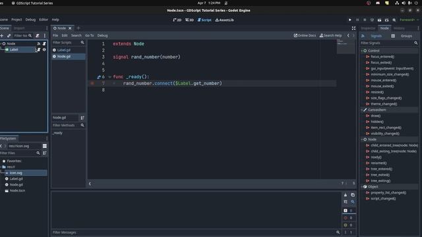Viewport: 422px width, 237px height.
Task: Collapse the Control signals category
Action: pyautogui.click(x=362, y=51)
